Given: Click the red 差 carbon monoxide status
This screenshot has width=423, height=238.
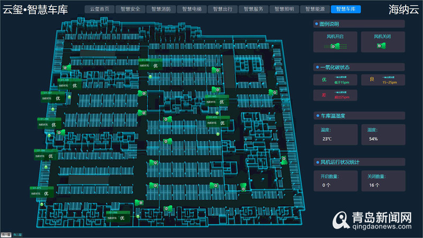Looking at the screenshot, I should point(335,96).
